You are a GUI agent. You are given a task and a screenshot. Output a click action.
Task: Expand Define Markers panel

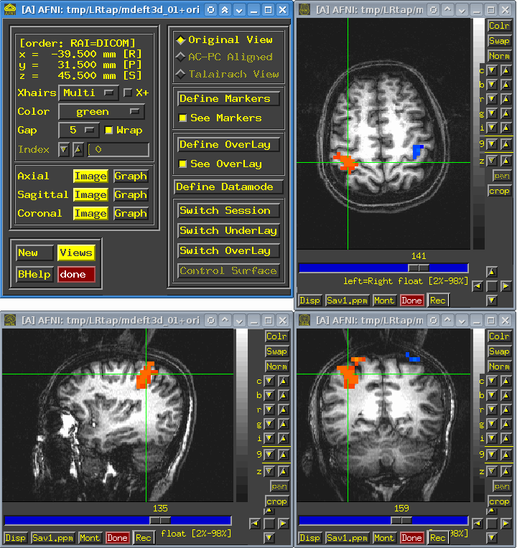[x=228, y=99]
